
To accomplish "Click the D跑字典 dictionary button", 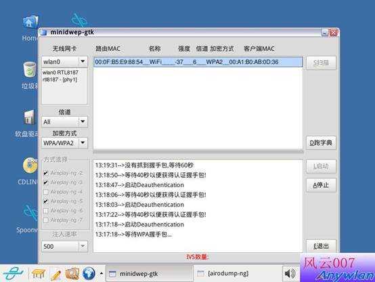I will (x=321, y=143).
